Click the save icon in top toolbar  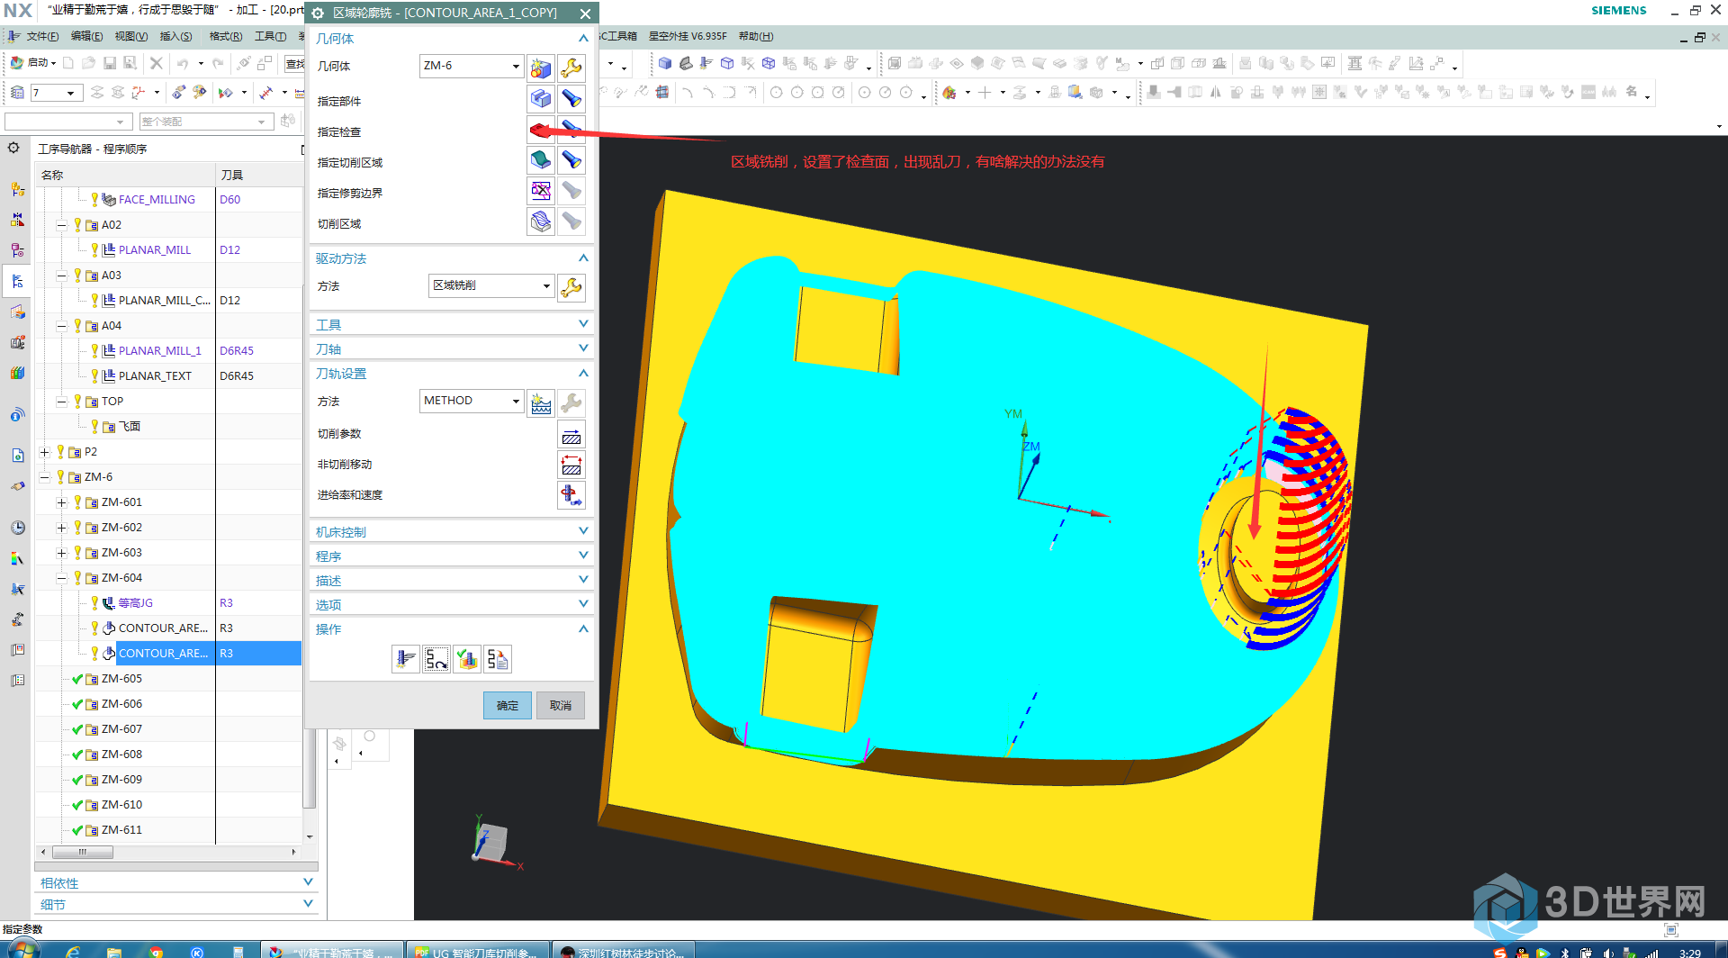coord(110,63)
